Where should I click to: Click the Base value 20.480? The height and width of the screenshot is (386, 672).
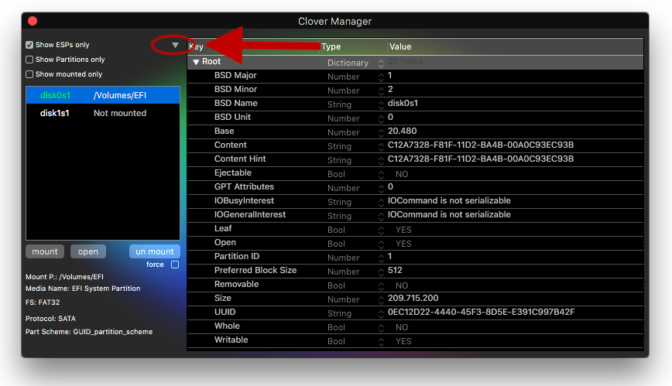tap(402, 131)
